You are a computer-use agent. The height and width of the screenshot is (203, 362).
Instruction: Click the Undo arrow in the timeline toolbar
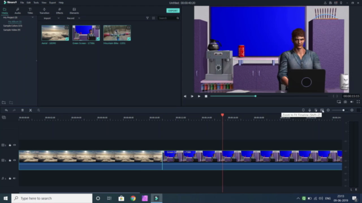(x=6, y=111)
